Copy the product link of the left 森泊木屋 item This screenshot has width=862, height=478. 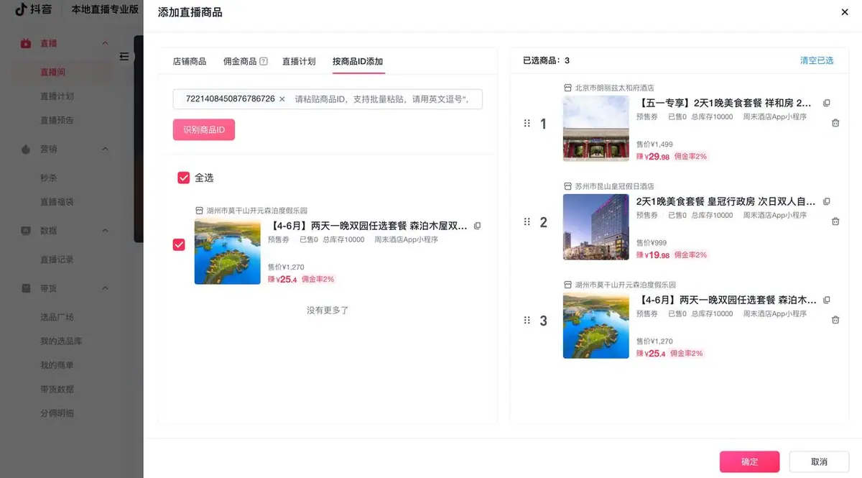point(477,226)
